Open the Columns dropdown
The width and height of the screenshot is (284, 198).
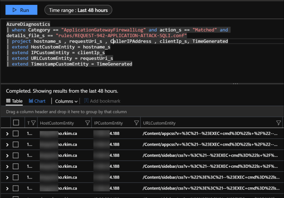point(67,101)
